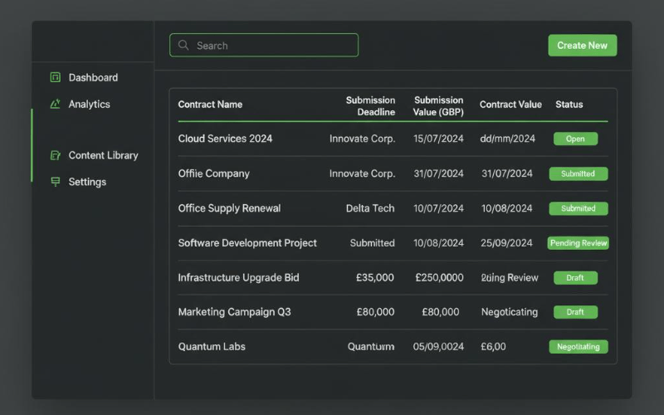Open the Software Development Project row
This screenshot has height=415, width=664.
pyautogui.click(x=247, y=243)
